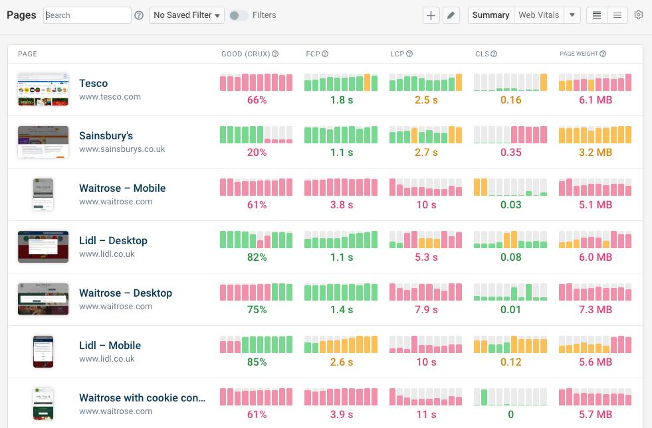Open the No Saved Filter dropdown
This screenshot has width=652, height=428.
tap(186, 15)
